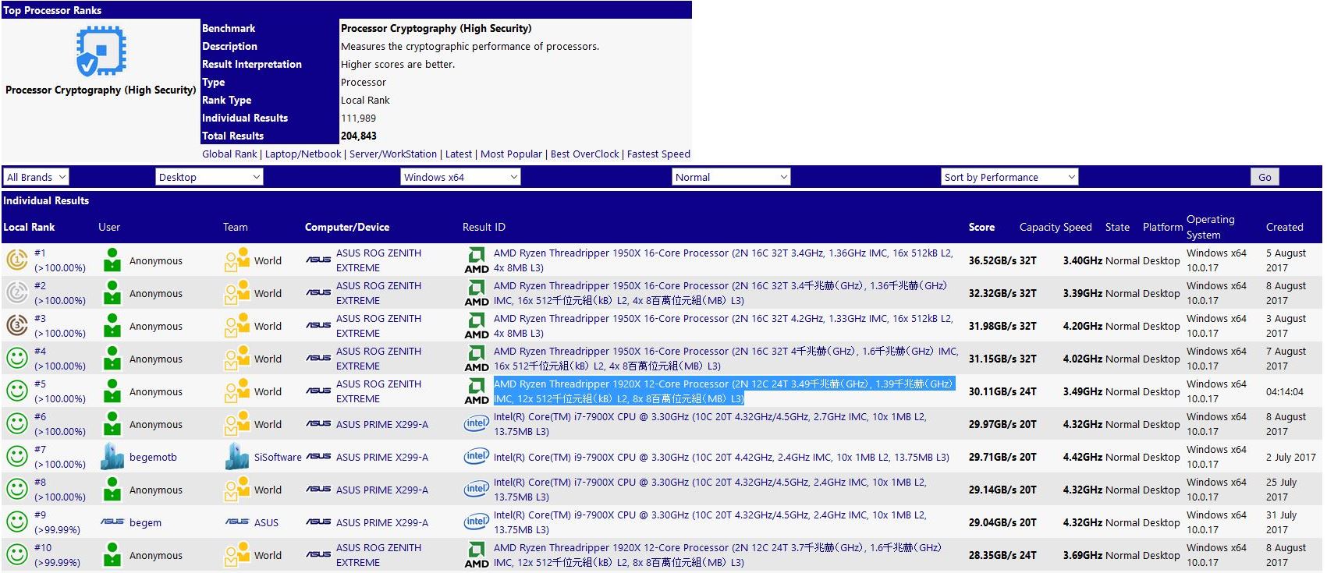Open the highlighted Threadripper 1920X result in row #5
1327x573 pixels.
(724, 391)
